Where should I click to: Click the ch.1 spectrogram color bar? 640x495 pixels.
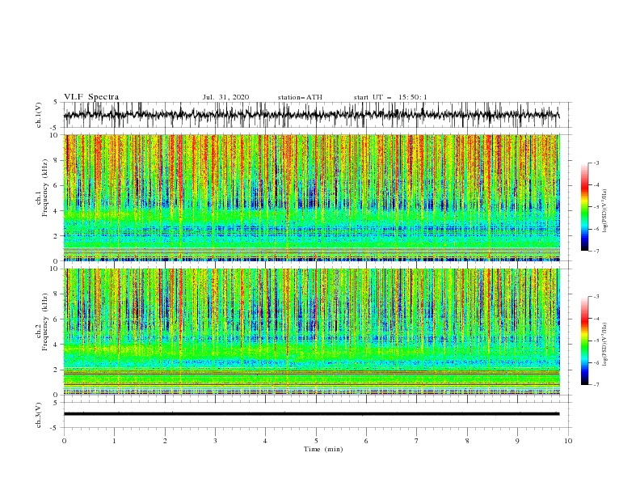pos(584,207)
